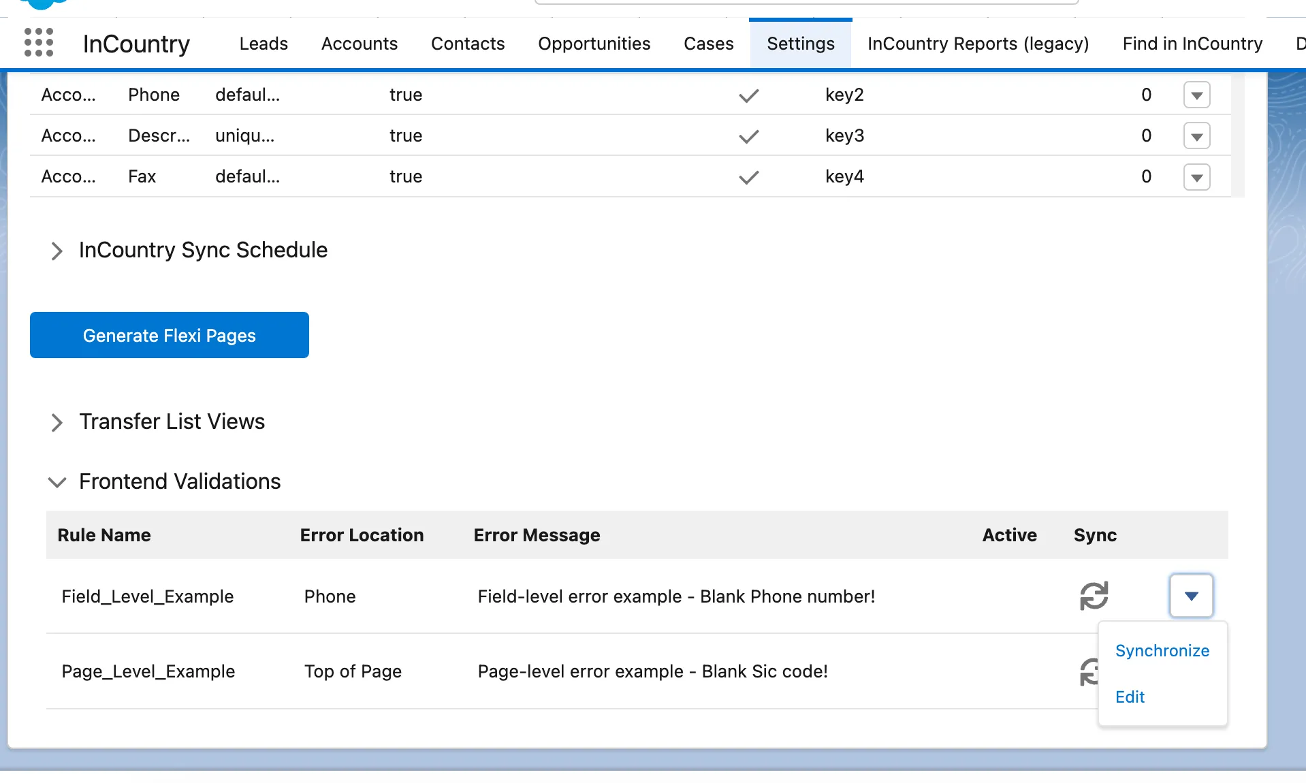This screenshot has width=1306, height=783.
Task: Open row actions dropdown for key3 row
Action: coord(1196,136)
